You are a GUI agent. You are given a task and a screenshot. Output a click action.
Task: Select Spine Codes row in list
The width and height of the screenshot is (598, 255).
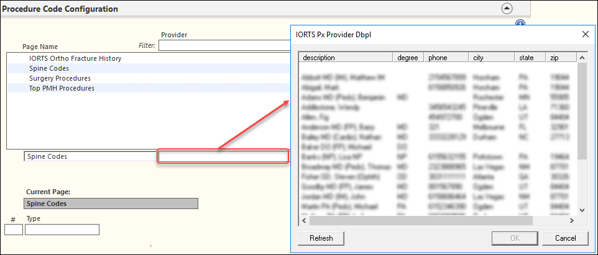pos(149,68)
